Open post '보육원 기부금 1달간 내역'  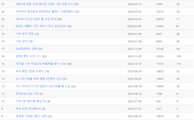click(31, 116)
